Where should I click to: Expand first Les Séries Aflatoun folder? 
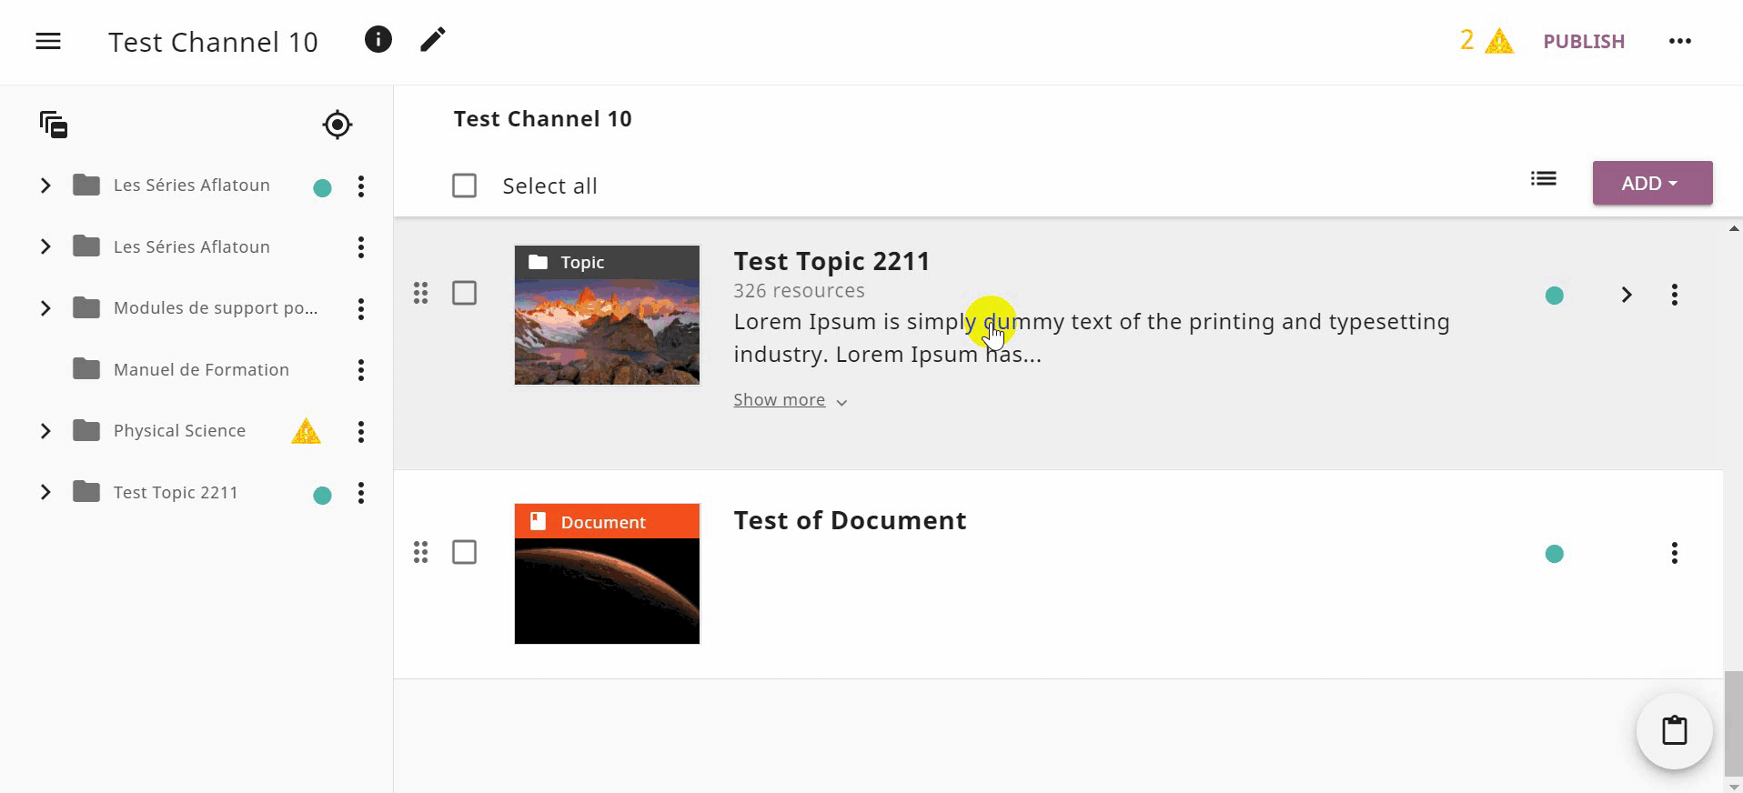[45, 186]
